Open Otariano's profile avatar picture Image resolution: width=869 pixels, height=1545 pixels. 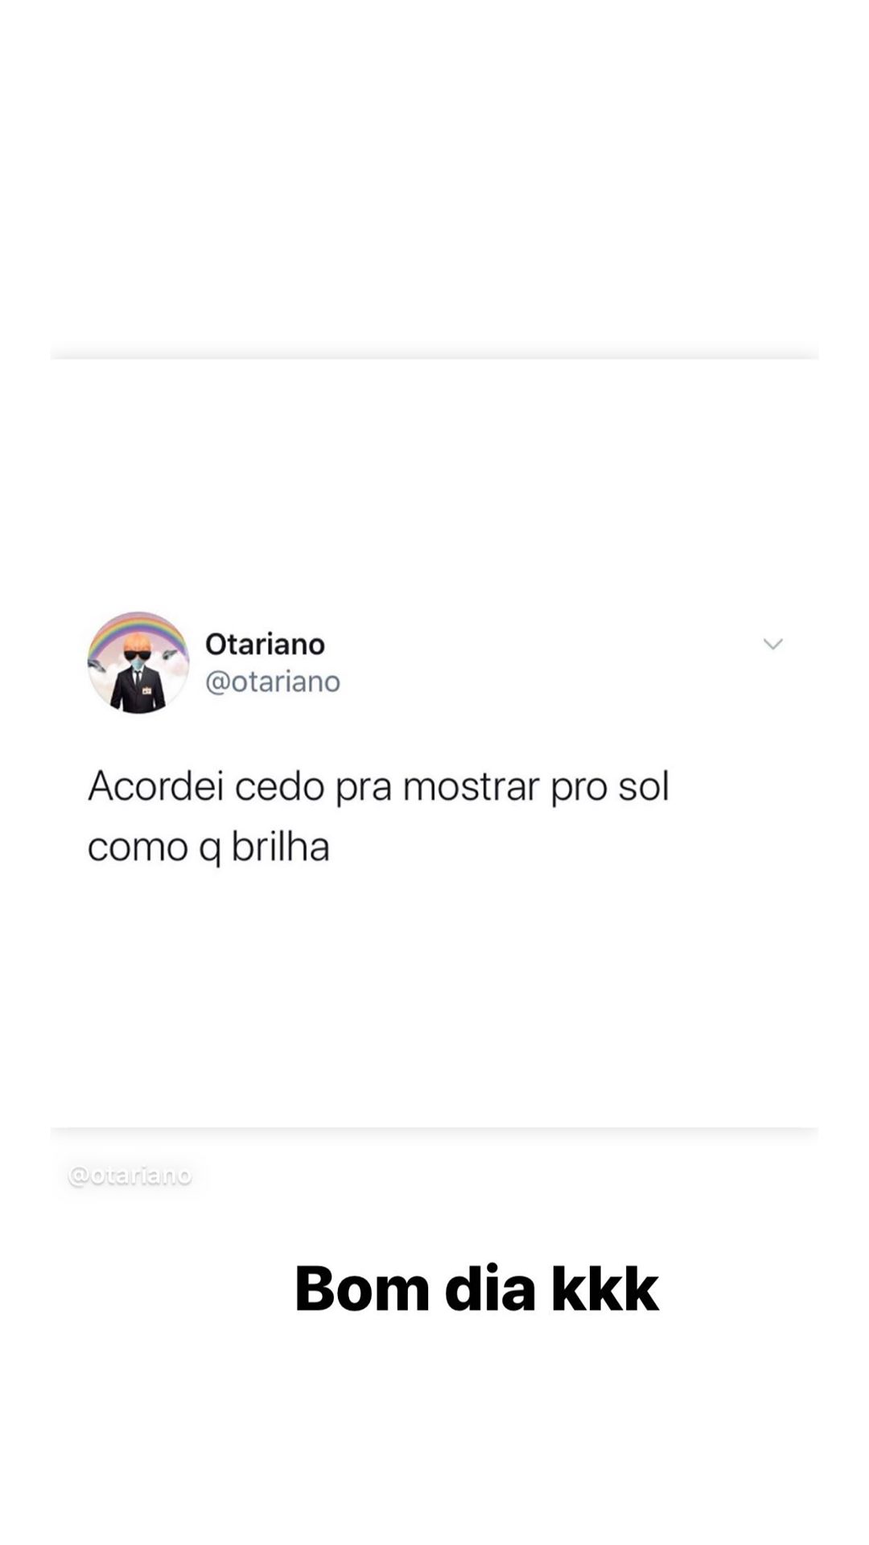(x=138, y=662)
